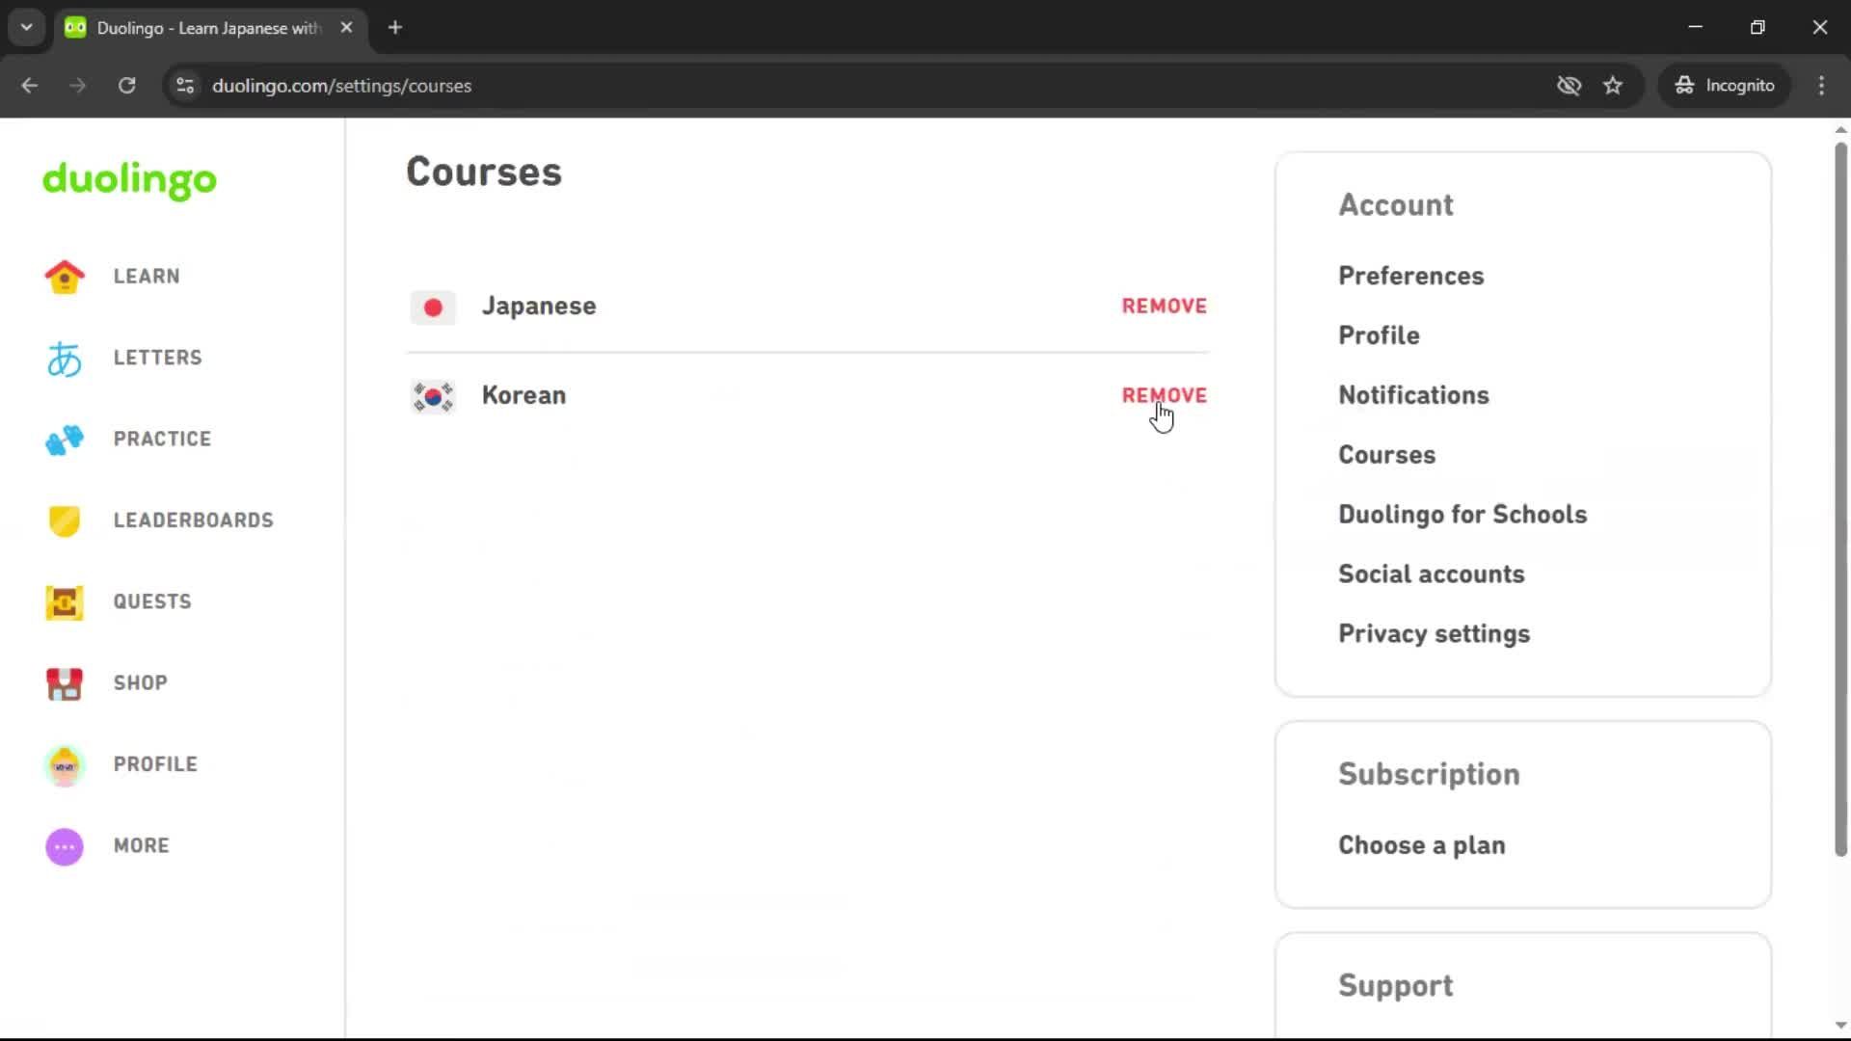
Task: Open the More menu icon at sidebar bottom
Action: coord(64,846)
